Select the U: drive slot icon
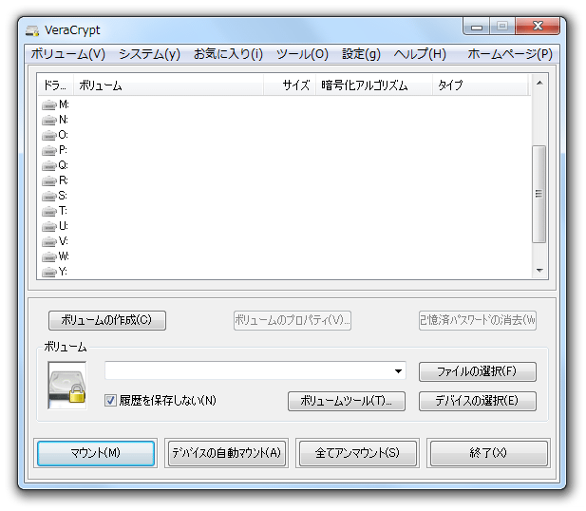Viewport: 586px width, 511px height. pyautogui.click(x=49, y=226)
